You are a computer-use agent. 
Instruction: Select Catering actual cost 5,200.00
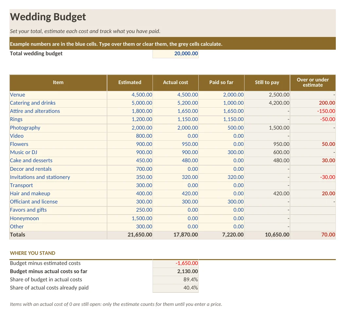tap(175, 103)
